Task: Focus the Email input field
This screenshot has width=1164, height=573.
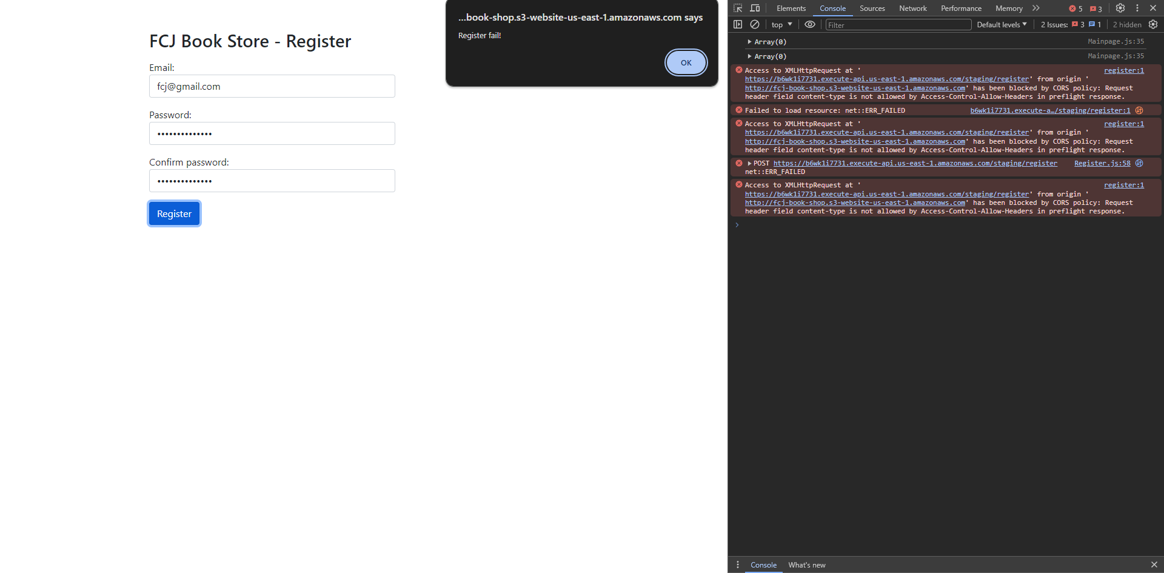Action: pyautogui.click(x=272, y=86)
